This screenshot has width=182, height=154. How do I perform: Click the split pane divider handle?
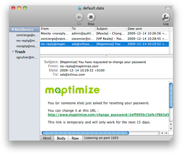point(106,56)
